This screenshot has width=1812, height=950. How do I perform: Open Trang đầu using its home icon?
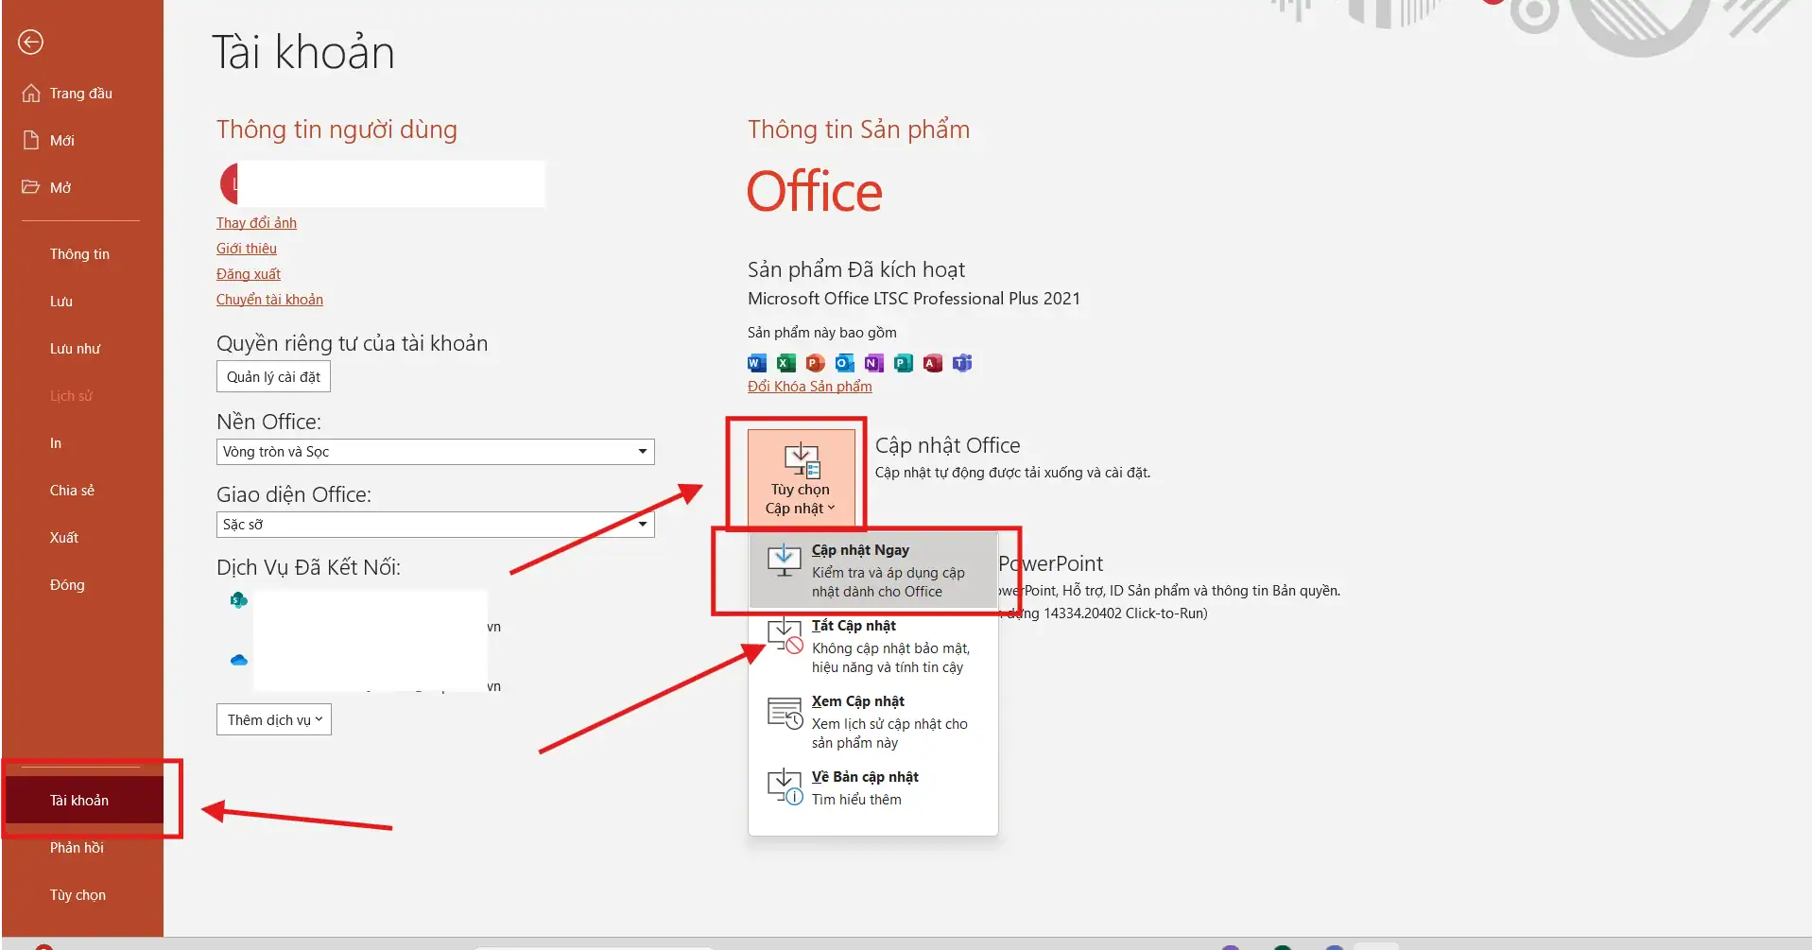[x=31, y=92]
